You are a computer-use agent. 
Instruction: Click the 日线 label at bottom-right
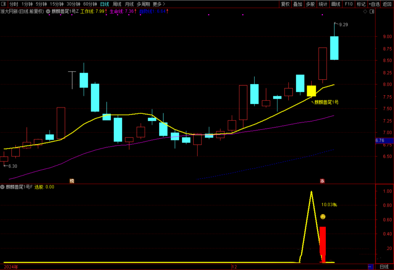(x=384, y=267)
